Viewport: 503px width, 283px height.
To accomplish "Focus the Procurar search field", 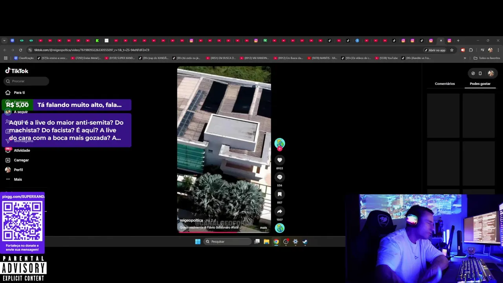I will point(27,81).
